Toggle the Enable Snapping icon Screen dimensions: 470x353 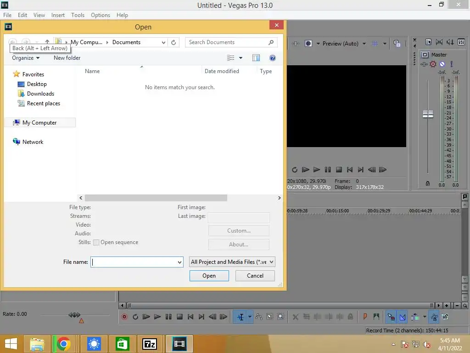(391, 317)
